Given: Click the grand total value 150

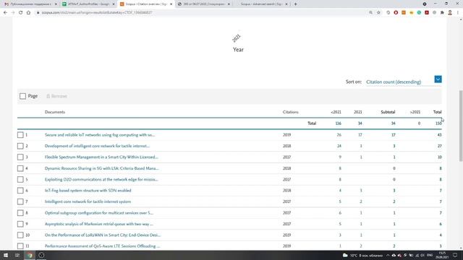Looking at the screenshot, I should click(x=438, y=123).
